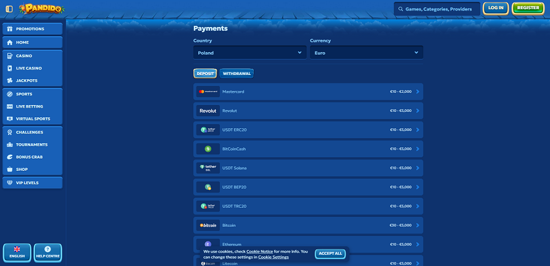Click the USDT ERC20 tether logo

(x=208, y=130)
